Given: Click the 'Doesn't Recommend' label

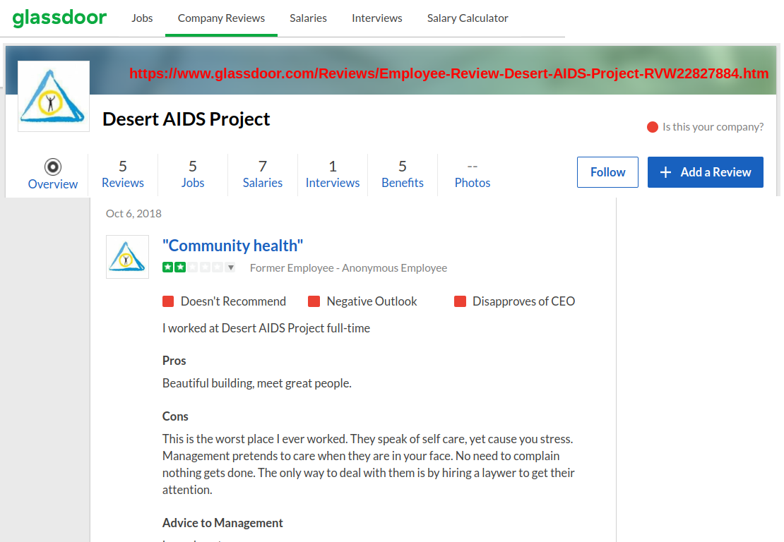Looking at the screenshot, I should click(x=234, y=301).
